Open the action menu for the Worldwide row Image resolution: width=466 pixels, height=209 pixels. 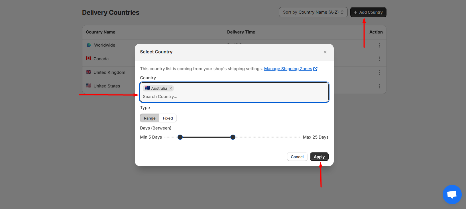point(379,45)
